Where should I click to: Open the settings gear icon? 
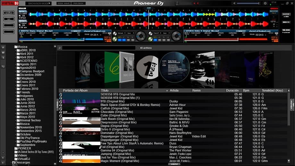(x=265, y=3)
